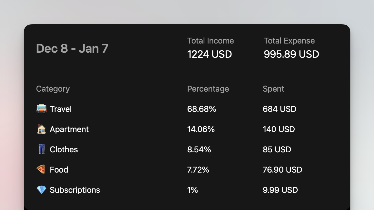Select the 68.68% Travel percentage

point(202,109)
